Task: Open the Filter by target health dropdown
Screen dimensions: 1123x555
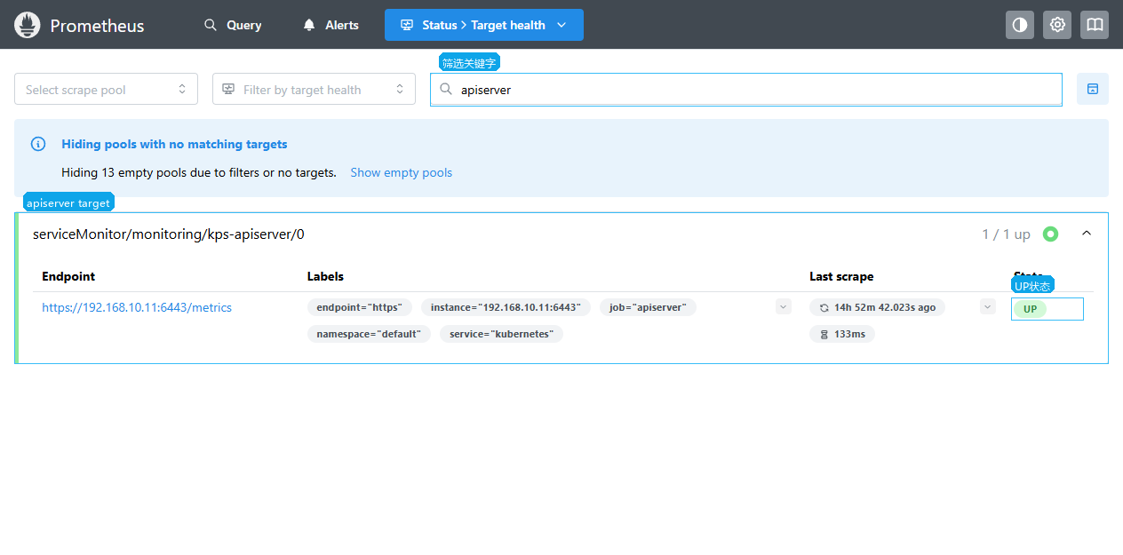Action: coord(314,89)
